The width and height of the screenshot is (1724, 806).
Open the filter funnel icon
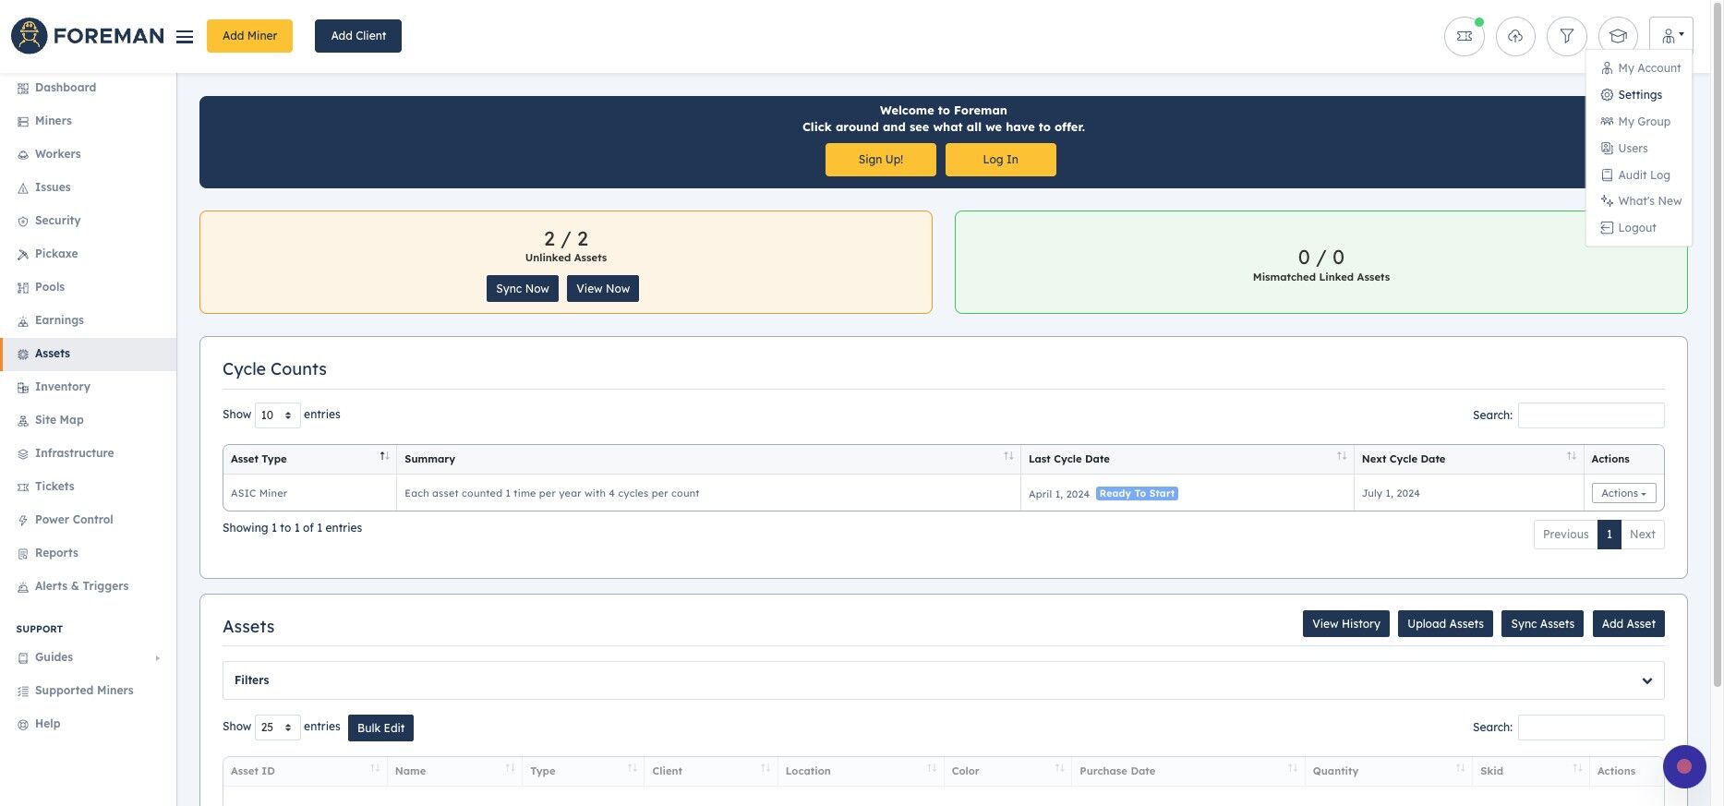1567,36
